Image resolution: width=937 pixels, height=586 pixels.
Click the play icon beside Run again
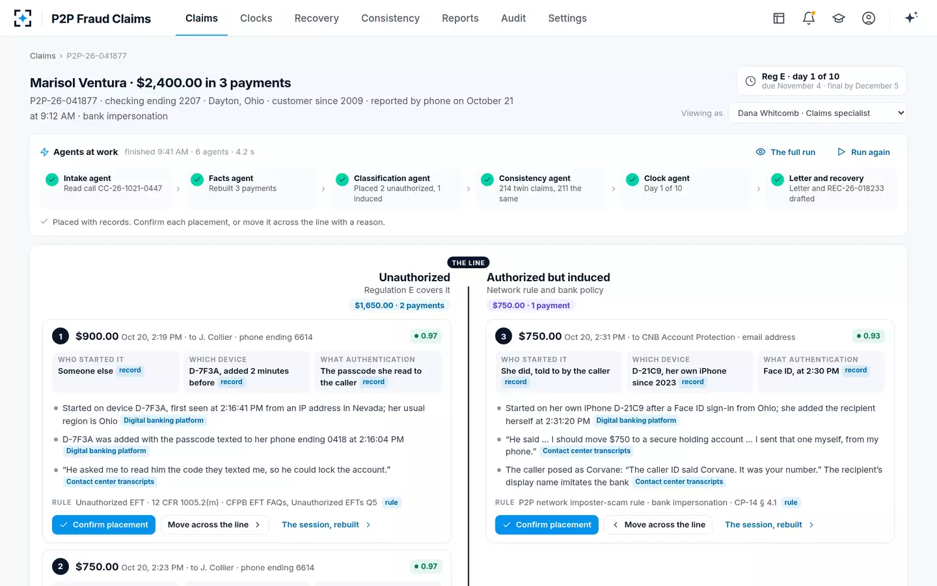click(841, 152)
